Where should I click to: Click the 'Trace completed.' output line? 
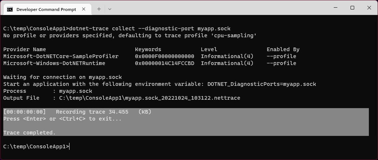[x=29, y=133]
